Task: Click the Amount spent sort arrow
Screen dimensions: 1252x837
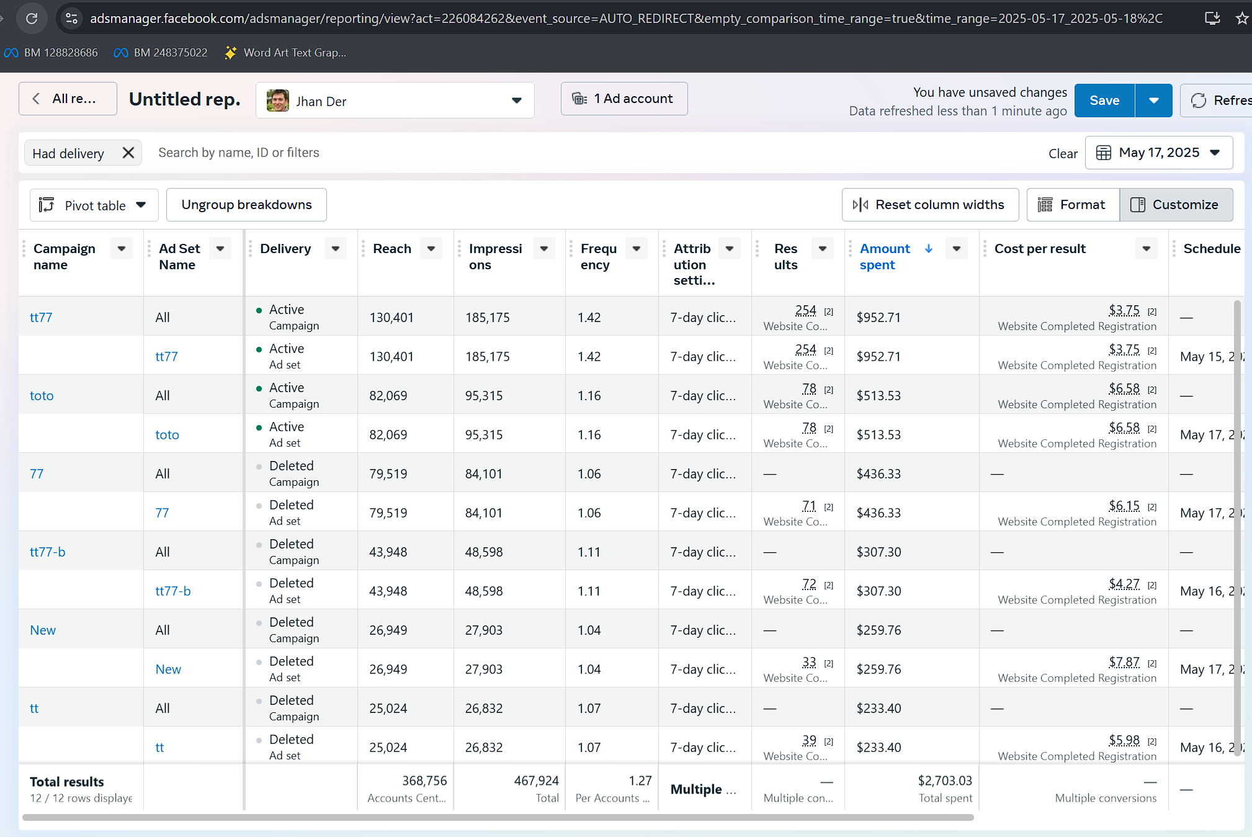Action: click(928, 249)
